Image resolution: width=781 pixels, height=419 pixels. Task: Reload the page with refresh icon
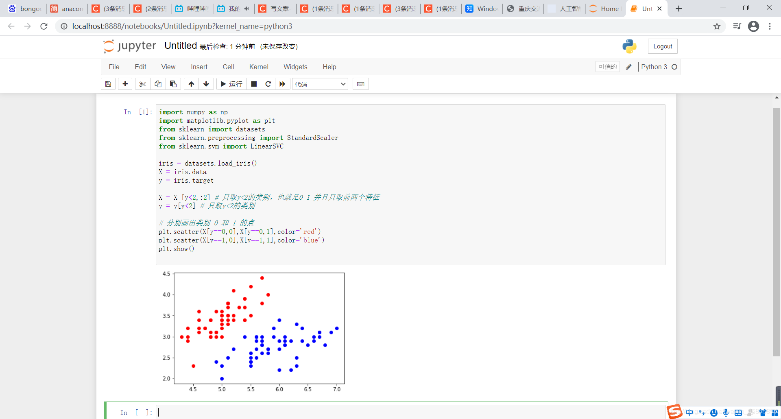point(44,26)
